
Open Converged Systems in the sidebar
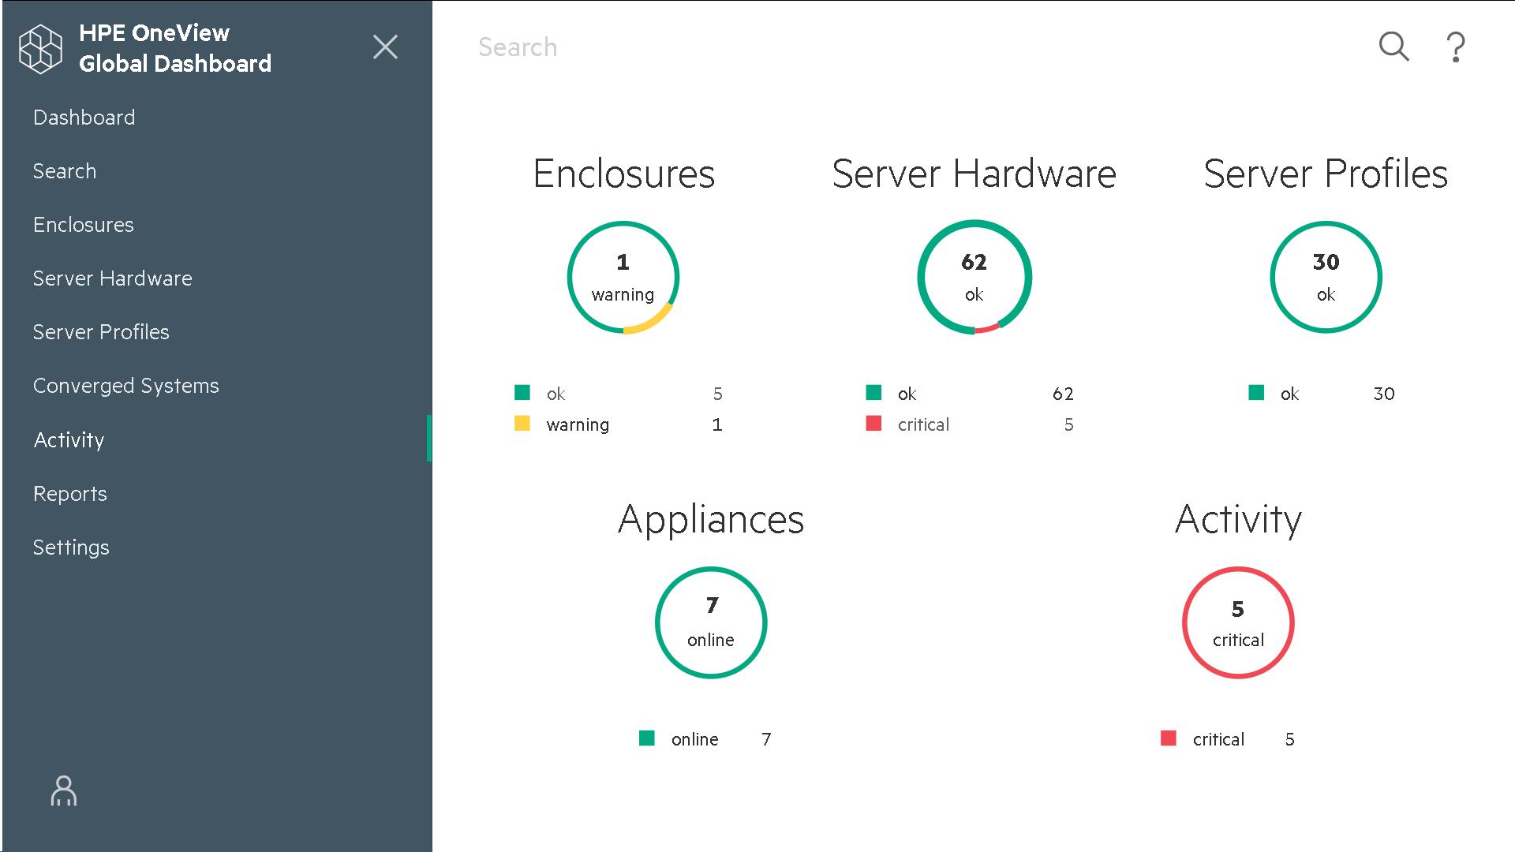coord(126,386)
